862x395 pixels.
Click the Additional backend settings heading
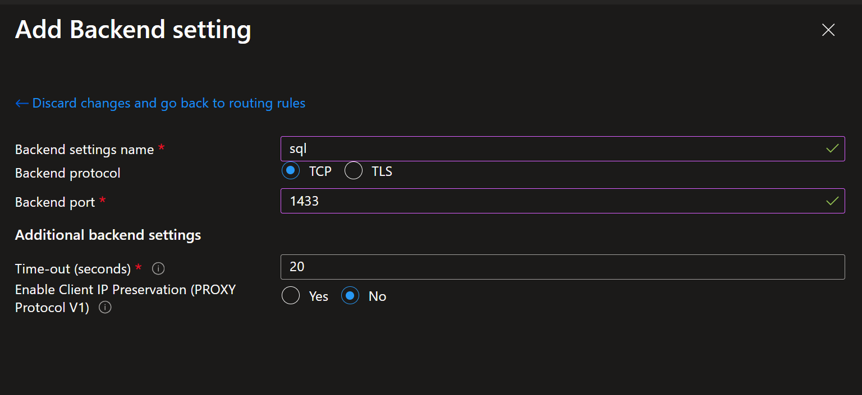click(x=108, y=235)
